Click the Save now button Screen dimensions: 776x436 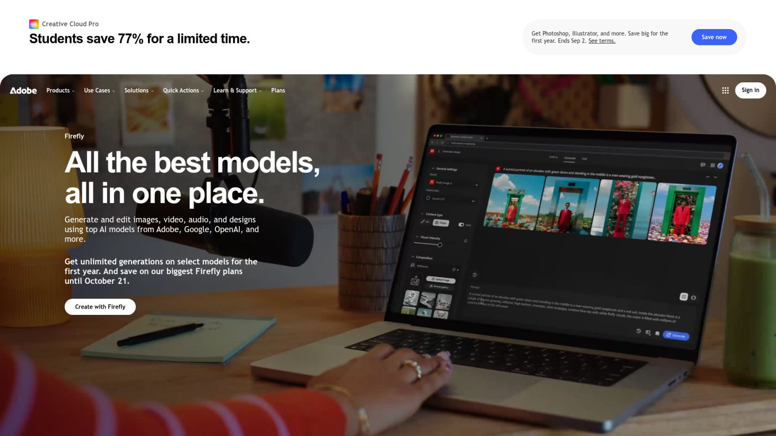pos(714,37)
